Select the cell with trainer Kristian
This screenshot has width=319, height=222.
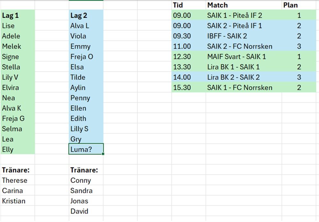[x=17, y=201]
